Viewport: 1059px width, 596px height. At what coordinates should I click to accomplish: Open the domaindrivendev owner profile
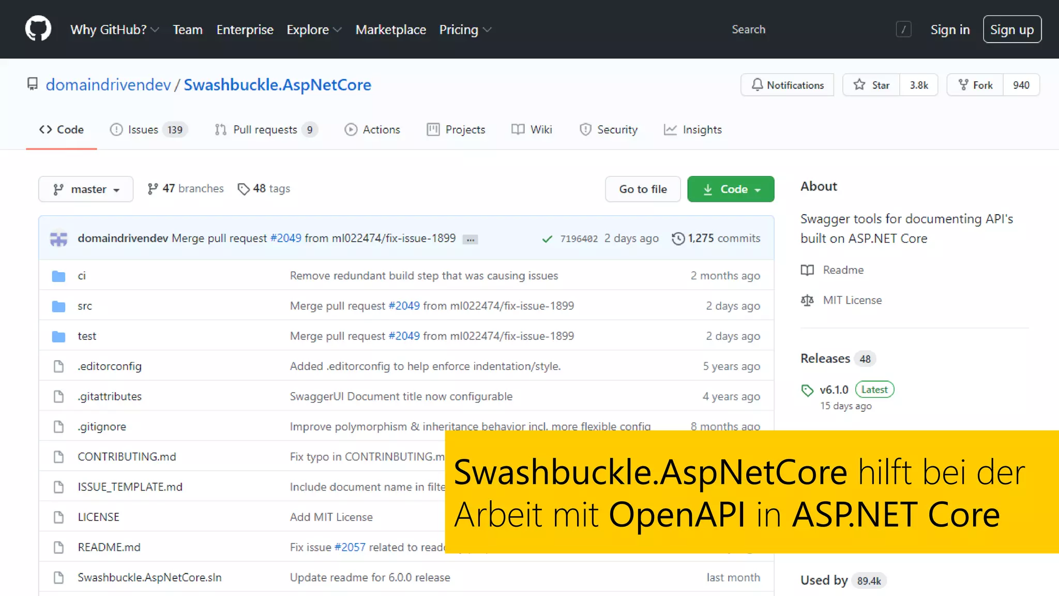108,85
